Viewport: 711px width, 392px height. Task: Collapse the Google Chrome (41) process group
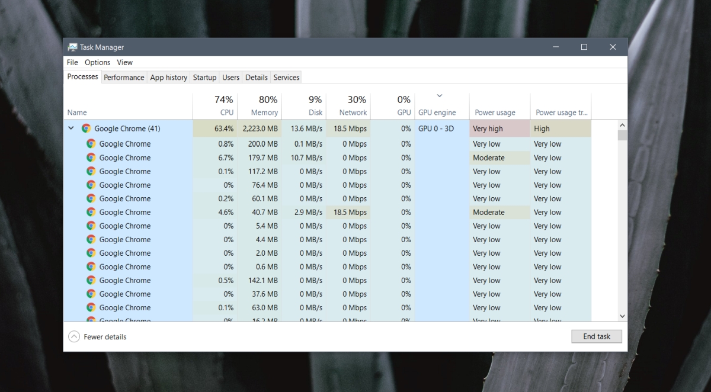coord(71,128)
